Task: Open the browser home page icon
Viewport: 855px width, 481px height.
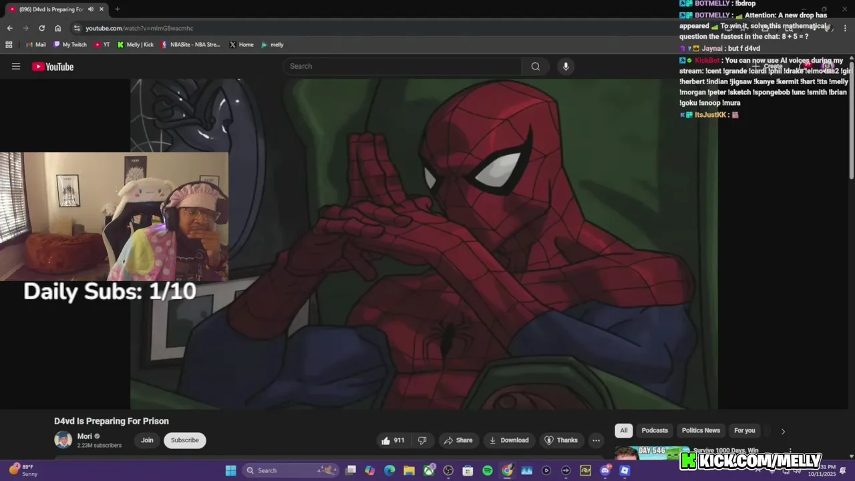Action: tap(58, 28)
